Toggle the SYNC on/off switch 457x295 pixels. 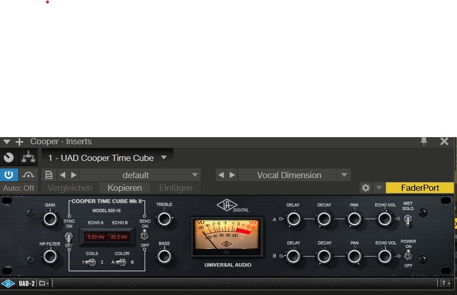click(69, 237)
